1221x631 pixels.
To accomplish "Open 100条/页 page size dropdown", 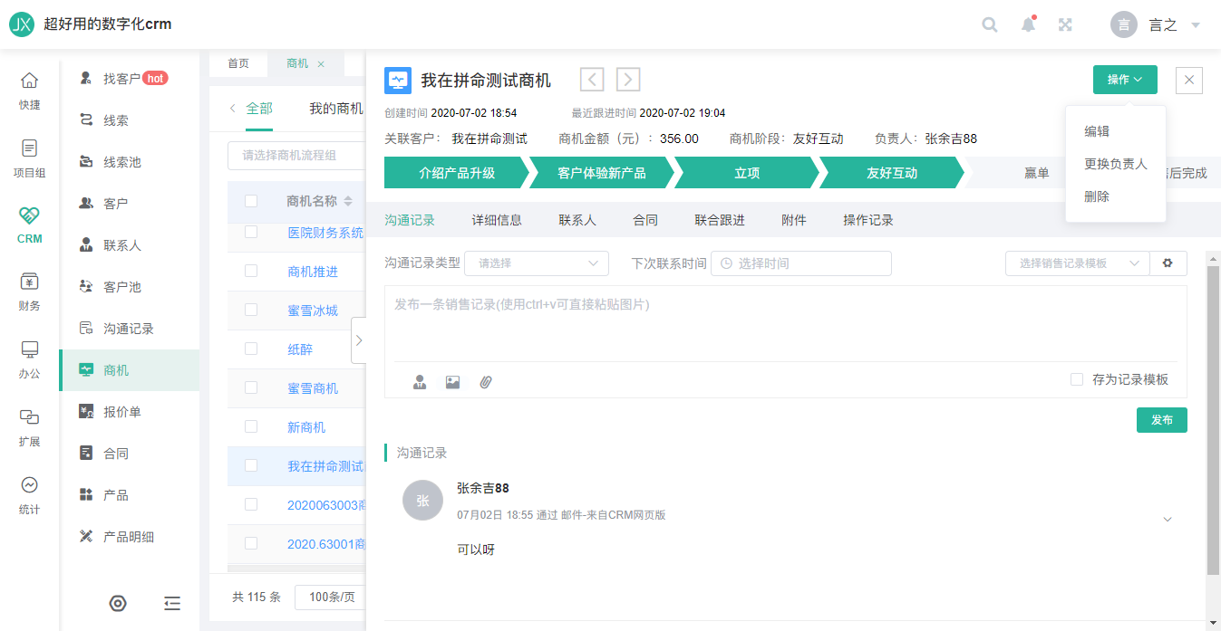I will click(330, 598).
